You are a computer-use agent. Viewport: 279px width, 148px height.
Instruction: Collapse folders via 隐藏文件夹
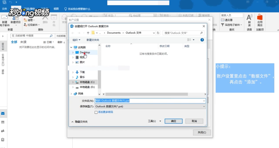(79, 122)
